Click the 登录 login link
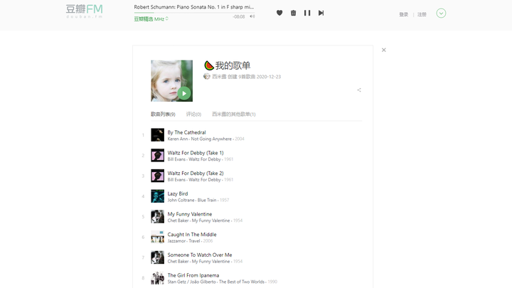The height and width of the screenshot is (288, 512). (x=404, y=14)
